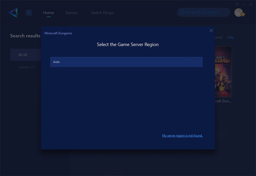Click the GearUP logo icon
Viewport: 256px width, 176px height.
click(13, 12)
